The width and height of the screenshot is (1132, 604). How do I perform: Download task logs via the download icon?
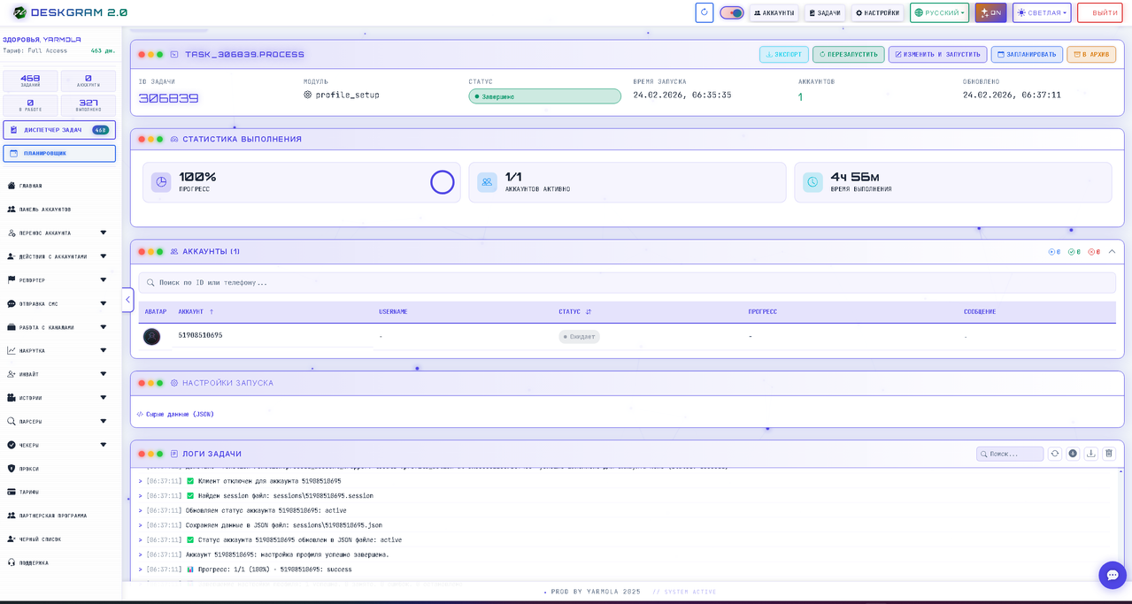[x=1090, y=454]
